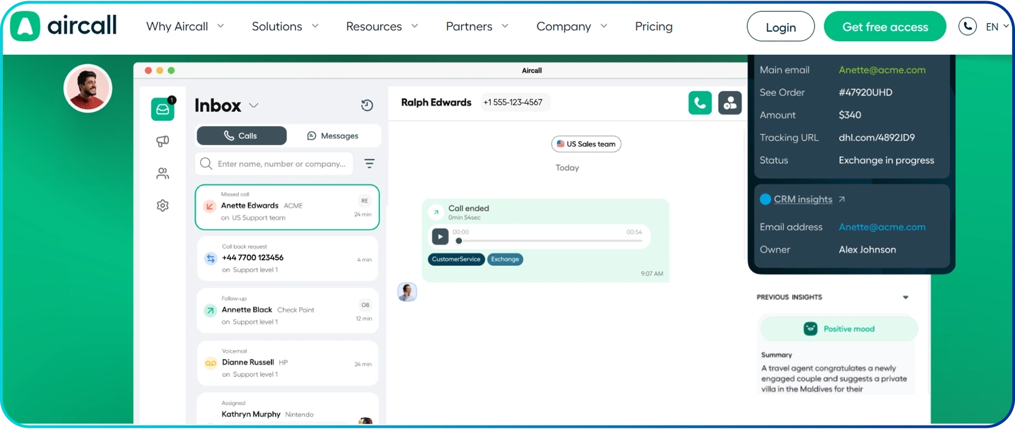Click the $340 amount value
Image resolution: width=1015 pixels, height=429 pixels.
[x=850, y=115]
